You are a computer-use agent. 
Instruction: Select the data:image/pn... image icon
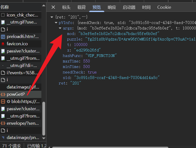point(3,138)
